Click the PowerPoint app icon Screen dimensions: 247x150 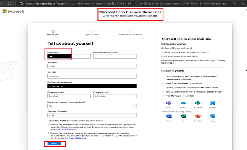click(x=198, y=116)
